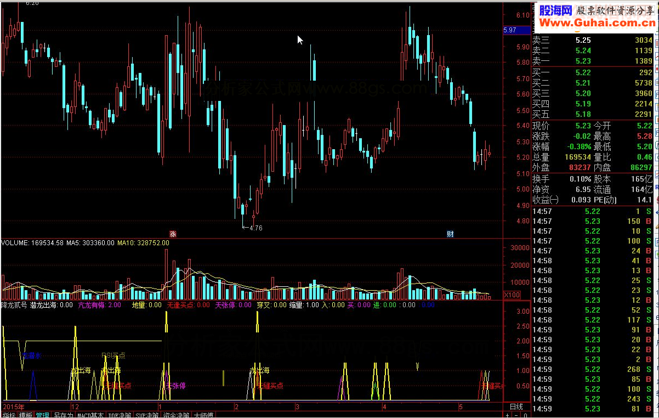Screen dimensions: 659x418
Task: Click the VOLUME: 169534.58 label
Action: 33,242
